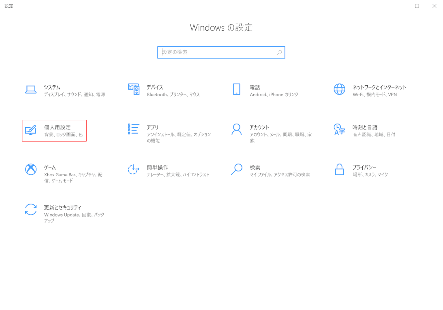Open the 更新とセキュリティ title
Screen dimensions: 443x310
coord(63,208)
